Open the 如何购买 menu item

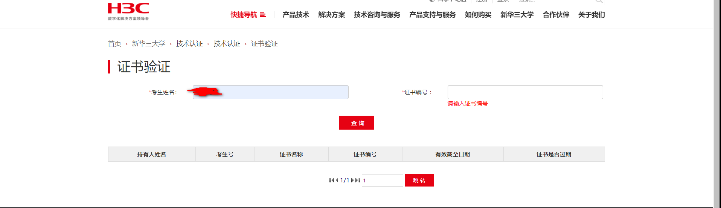coord(478,15)
